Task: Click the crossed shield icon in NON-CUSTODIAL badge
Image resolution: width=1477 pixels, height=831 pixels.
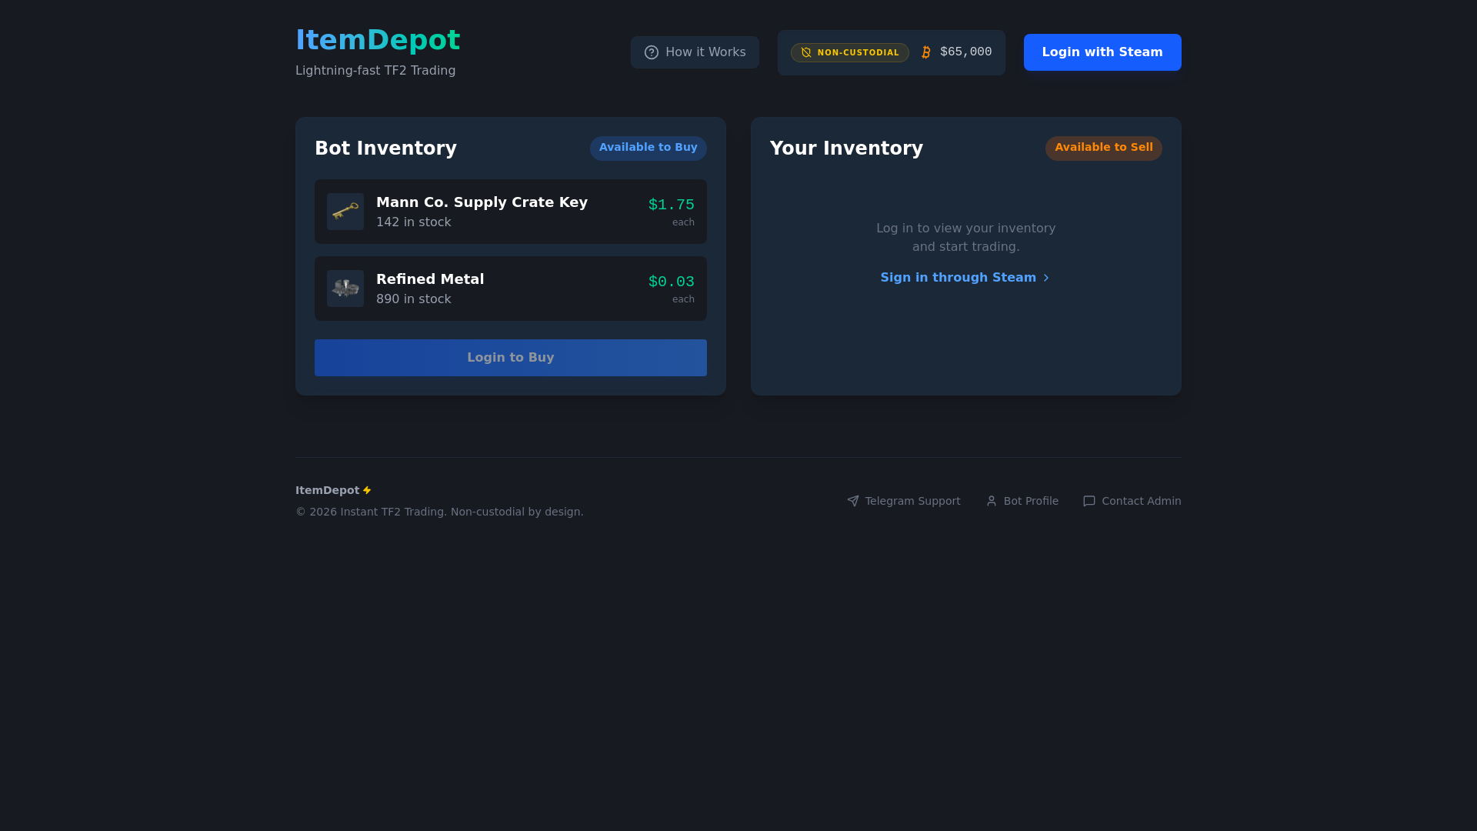Action: pos(806,52)
